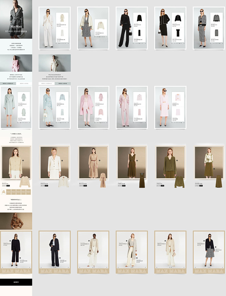Click next arrow in mint coat card
Image resolution: width=226 pixels, height=296 pixels.
[30, 123]
